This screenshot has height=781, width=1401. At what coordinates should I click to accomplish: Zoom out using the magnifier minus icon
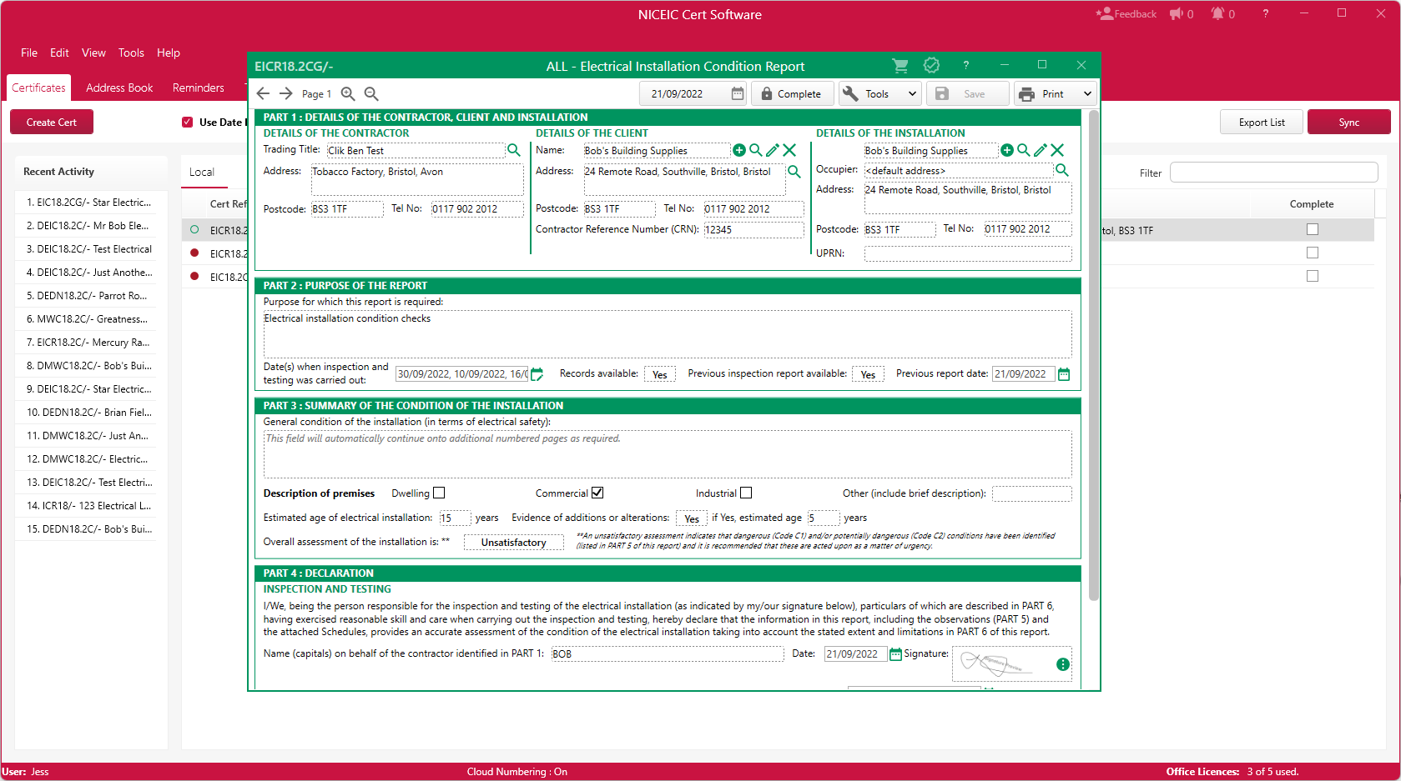[x=371, y=94]
